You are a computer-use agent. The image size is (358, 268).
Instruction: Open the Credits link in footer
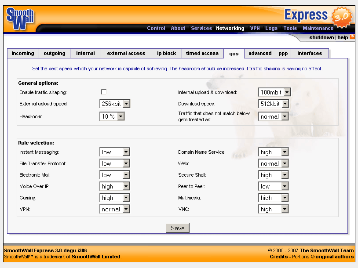point(278,257)
